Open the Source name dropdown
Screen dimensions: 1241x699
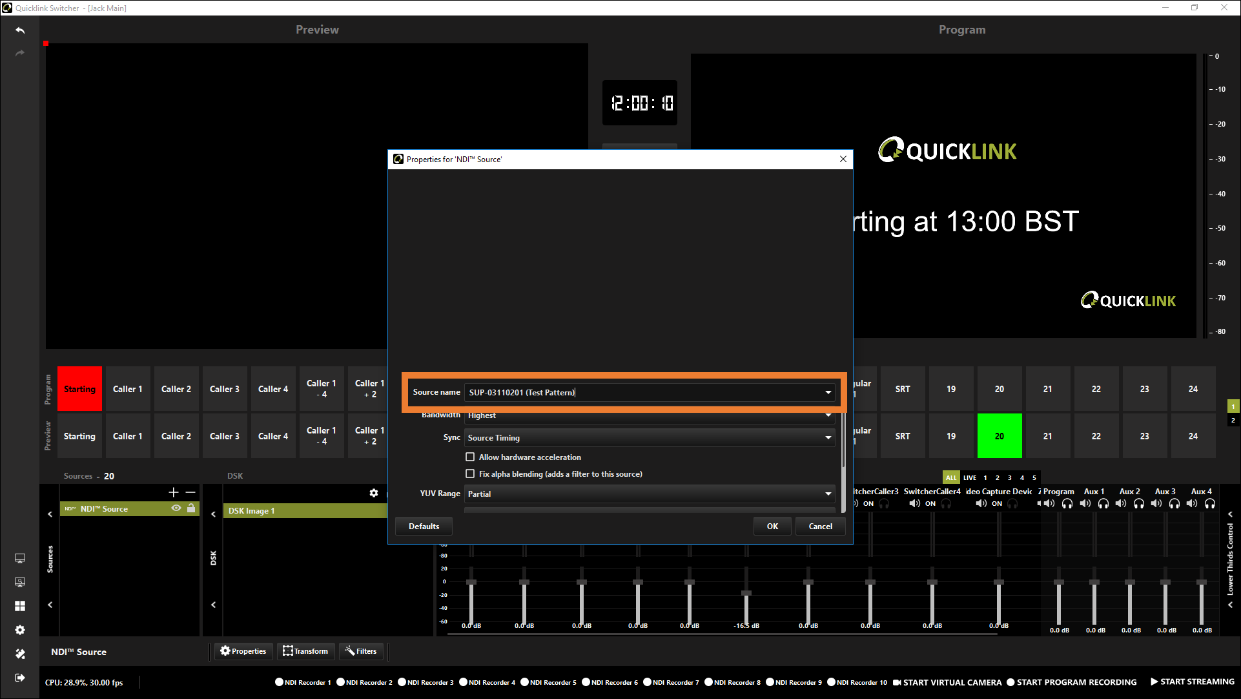(828, 392)
